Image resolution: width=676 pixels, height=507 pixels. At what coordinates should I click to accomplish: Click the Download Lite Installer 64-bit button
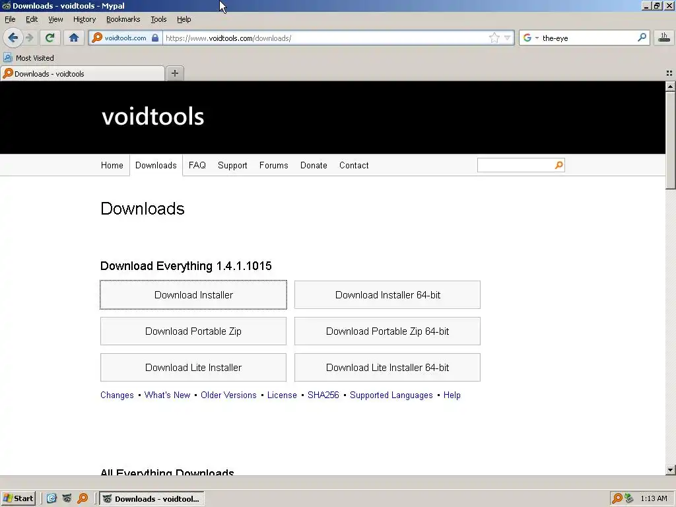coord(387,367)
